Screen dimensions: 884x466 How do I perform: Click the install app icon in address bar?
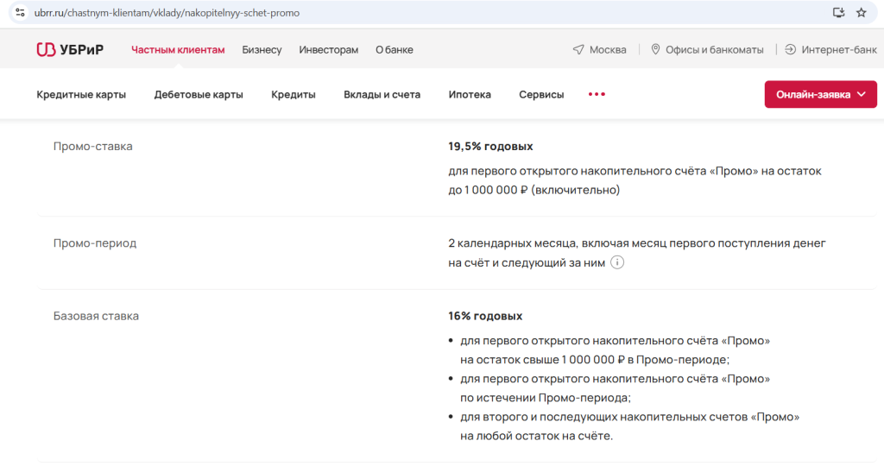tap(838, 12)
